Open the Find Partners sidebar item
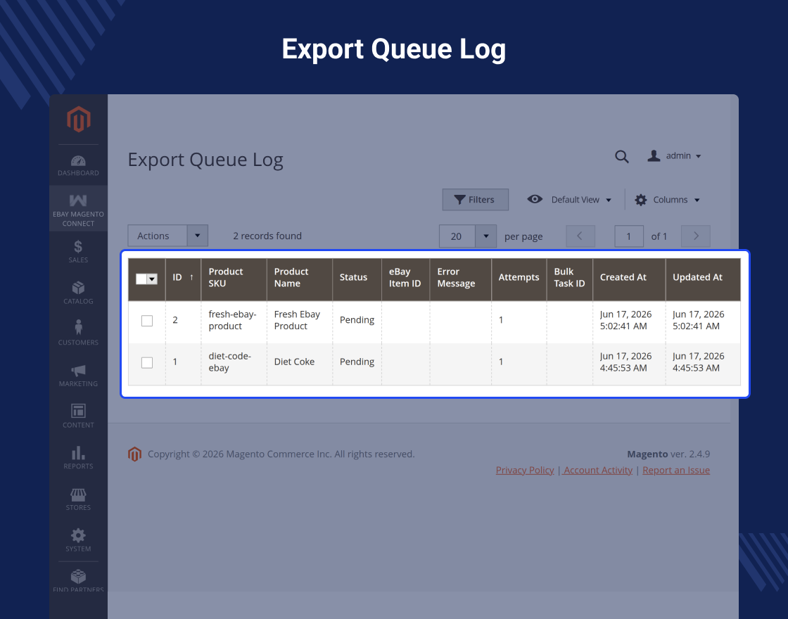 tap(78, 580)
